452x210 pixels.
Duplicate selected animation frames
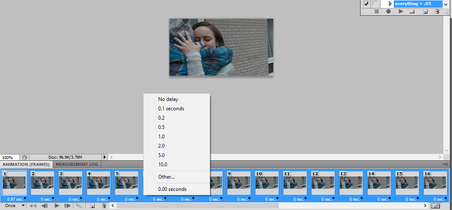tap(92, 206)
